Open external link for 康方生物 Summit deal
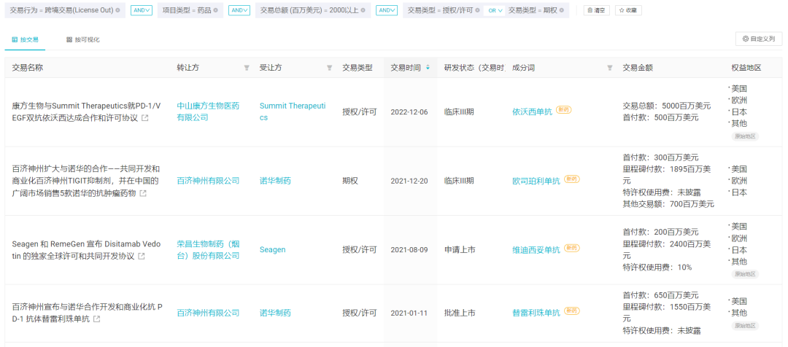788x347 pixels. point(144,118)
